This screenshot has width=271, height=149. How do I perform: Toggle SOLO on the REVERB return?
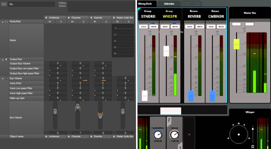pyautogui.click(x=189, y=27)
